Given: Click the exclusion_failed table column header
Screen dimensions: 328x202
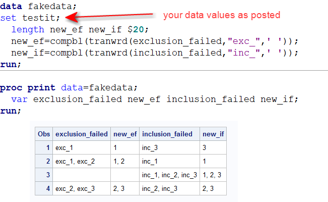Looking at the screenshot, I should pos(81,134).
